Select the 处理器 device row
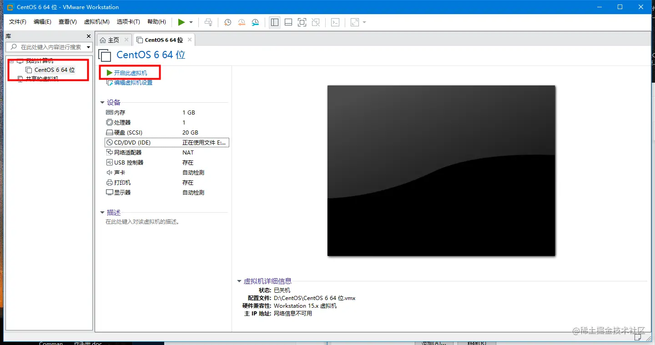 click(x=167, y=123)
